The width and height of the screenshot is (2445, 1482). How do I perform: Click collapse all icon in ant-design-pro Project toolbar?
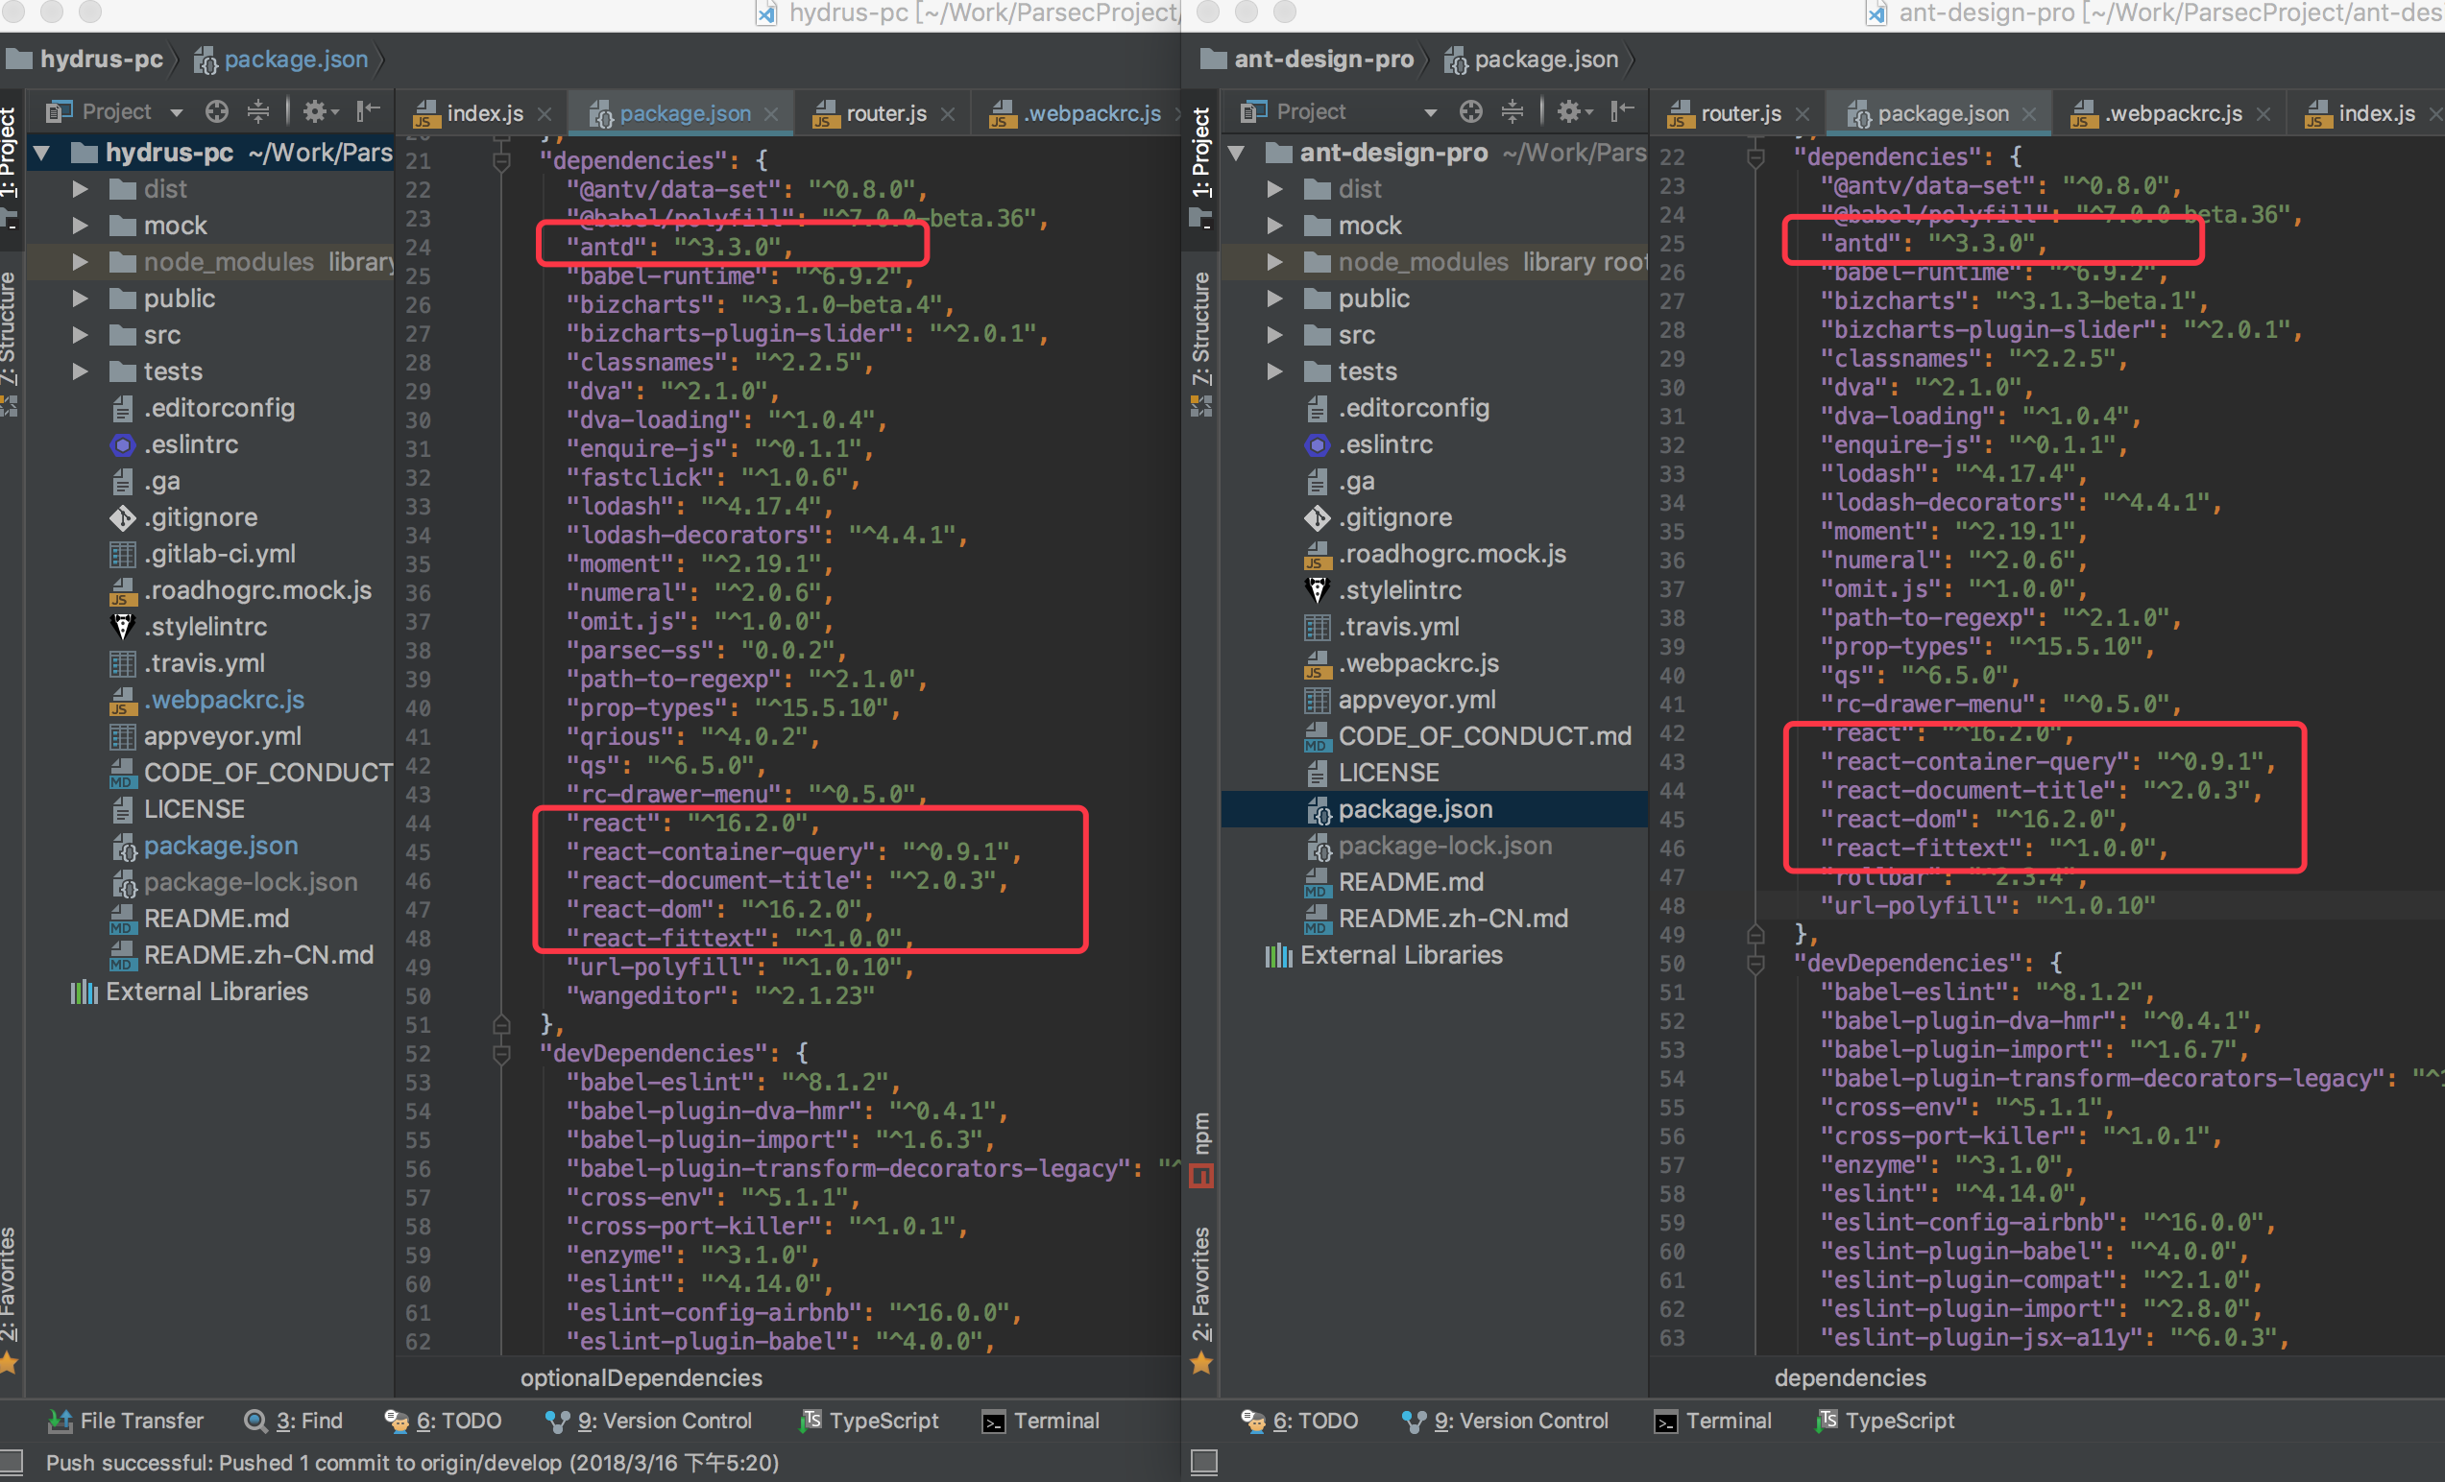tap(1513, 111)
